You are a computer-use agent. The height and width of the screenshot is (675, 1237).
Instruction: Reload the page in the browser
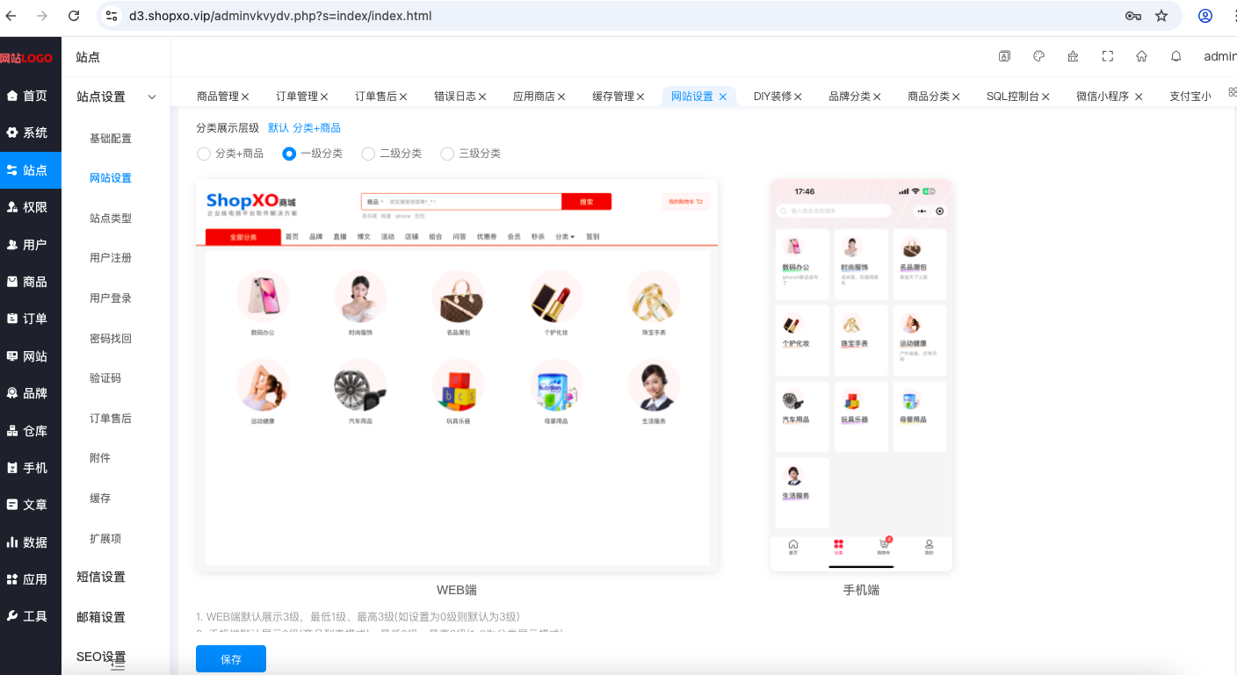point(74,16)
